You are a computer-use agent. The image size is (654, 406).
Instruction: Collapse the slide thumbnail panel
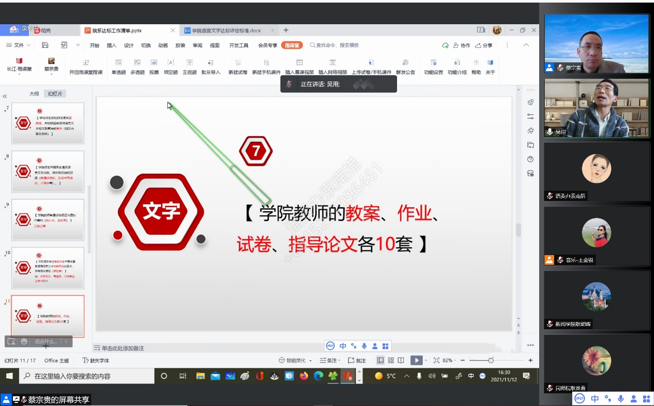5,96
